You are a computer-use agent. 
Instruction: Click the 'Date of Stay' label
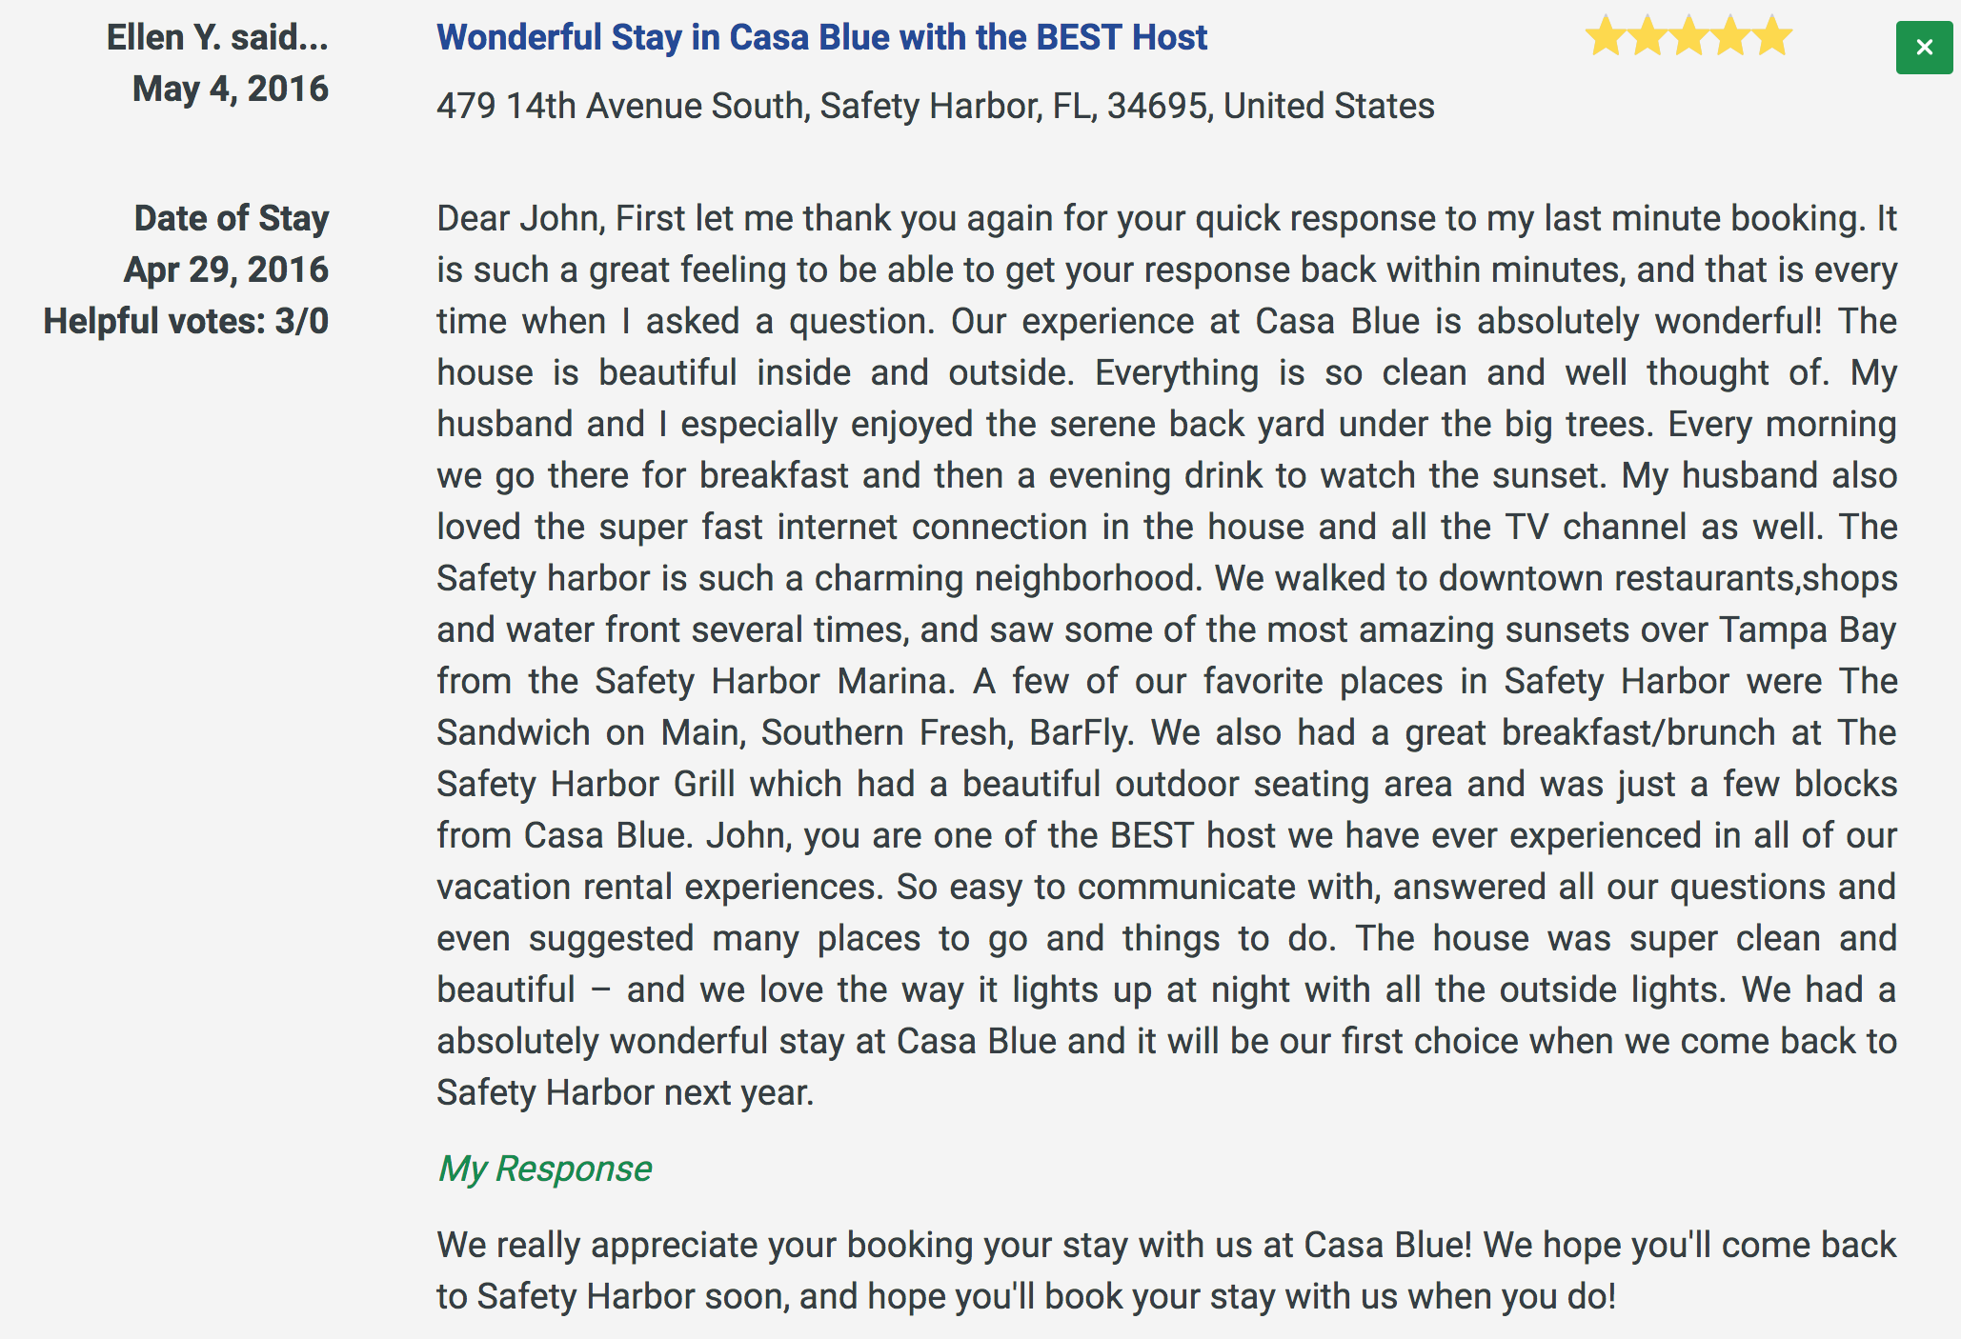point(232,218)
